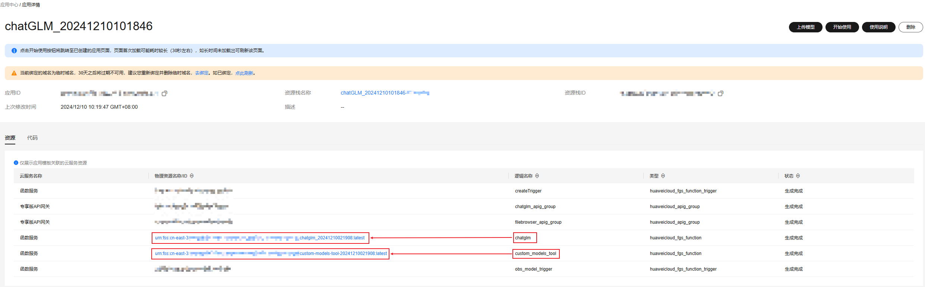Copy the application ID using copy icon
This screenshot has width=925, height=287.
tap(164, 93)
